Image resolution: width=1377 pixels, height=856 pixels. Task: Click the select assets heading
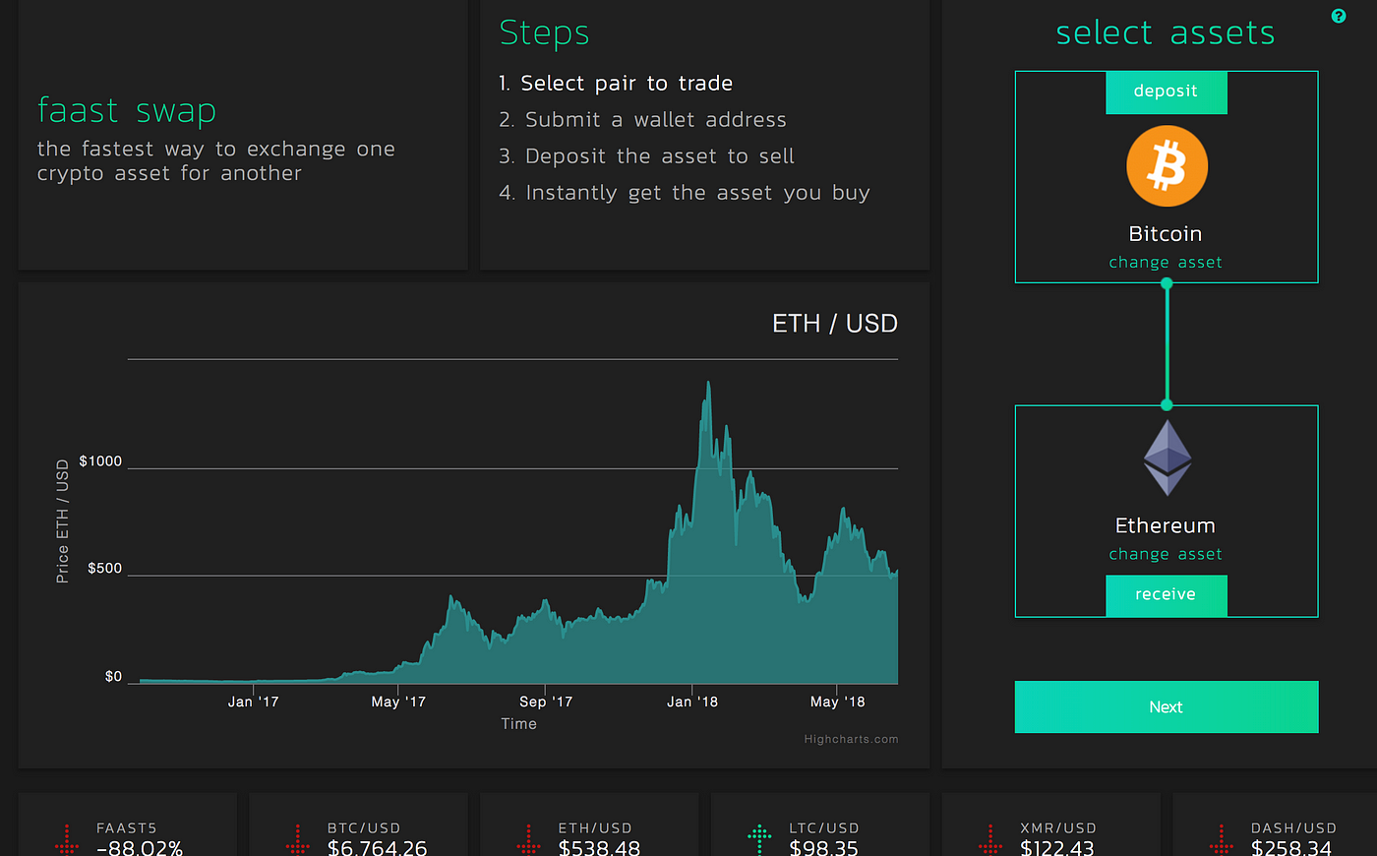[x=1166, y=32]
